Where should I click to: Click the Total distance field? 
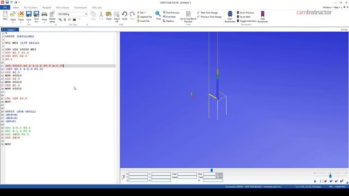(213, 177)
